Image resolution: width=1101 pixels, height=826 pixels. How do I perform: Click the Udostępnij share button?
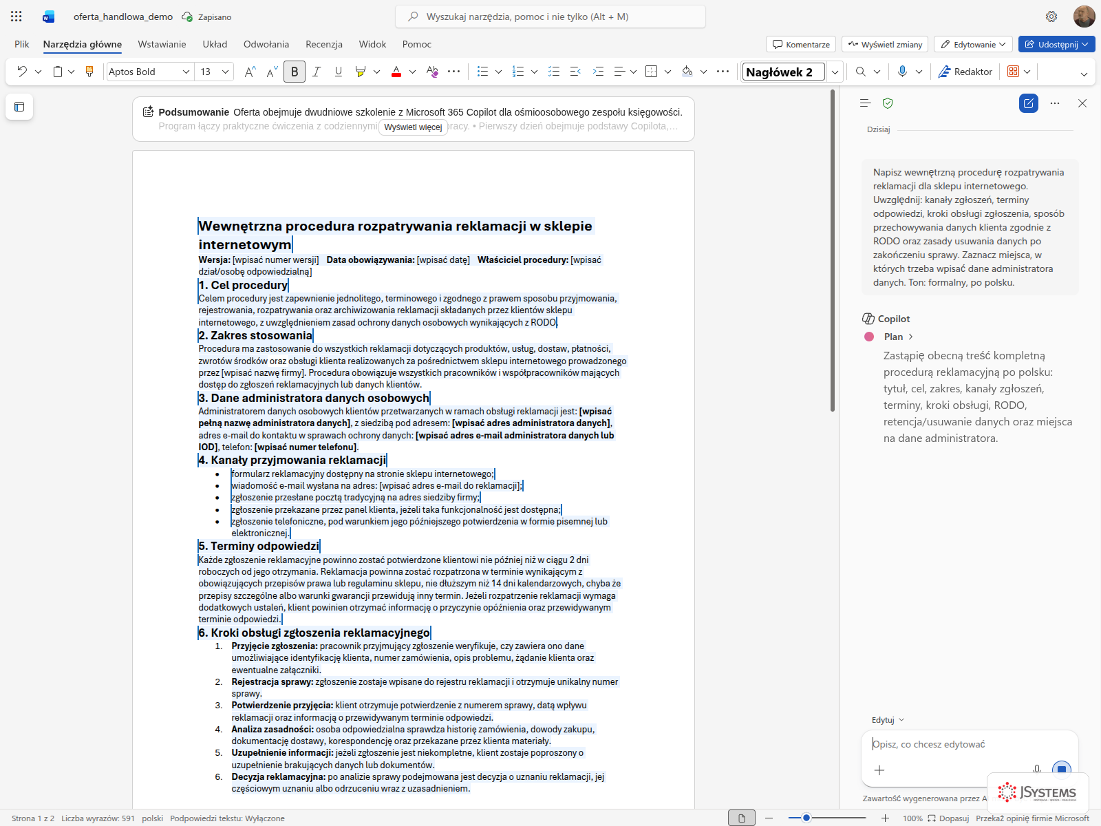[1057, 44]
